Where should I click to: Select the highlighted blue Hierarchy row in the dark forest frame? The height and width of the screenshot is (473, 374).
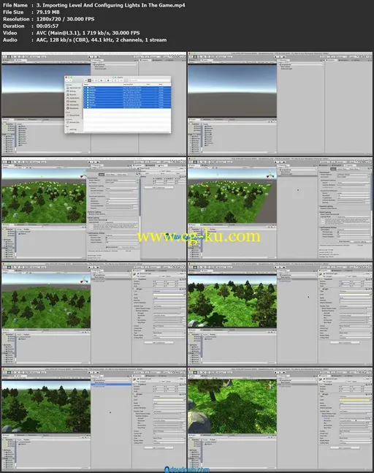tap(111, 385)
